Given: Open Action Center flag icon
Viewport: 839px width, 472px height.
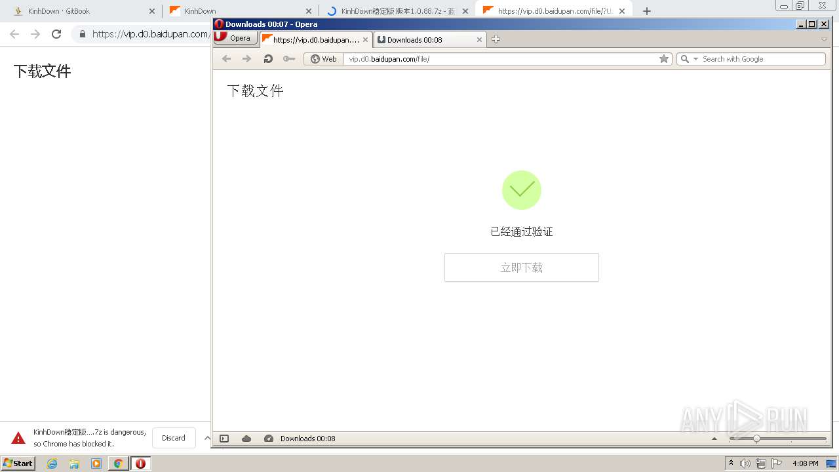Looking at the screenshot, I should point(777,463).
